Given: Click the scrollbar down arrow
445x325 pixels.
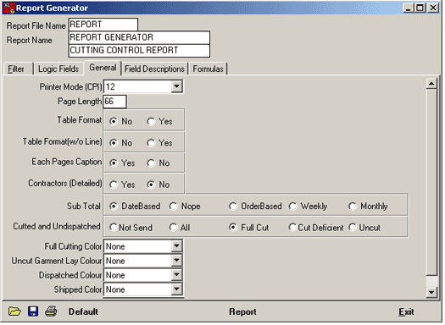Looking at the screenshot, I should click(431, 293).
